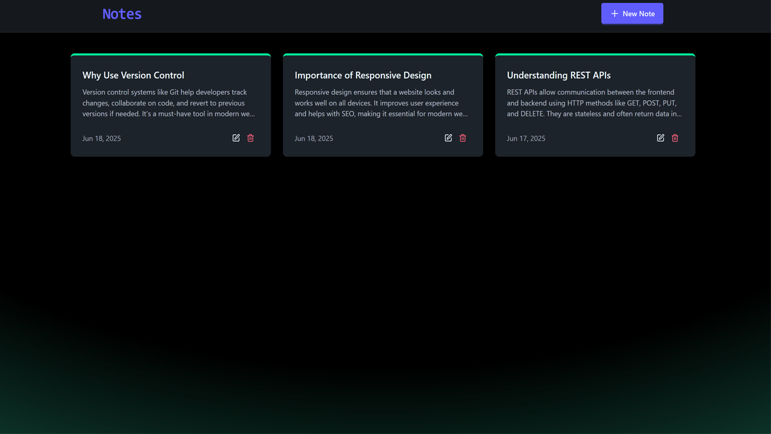This screenshot has width=771, height=434.
Task: Click edit icon on Responsive Design note
Action: point(448,138)
